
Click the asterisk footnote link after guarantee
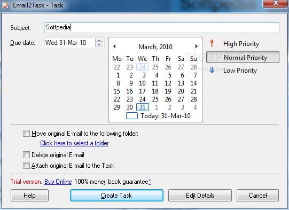point(150,182)
